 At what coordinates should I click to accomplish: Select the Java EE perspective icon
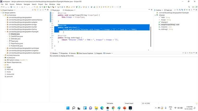(x=196, y=7)
